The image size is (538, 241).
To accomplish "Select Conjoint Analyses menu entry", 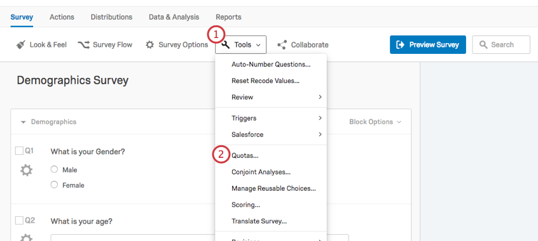I will point(271,172).
